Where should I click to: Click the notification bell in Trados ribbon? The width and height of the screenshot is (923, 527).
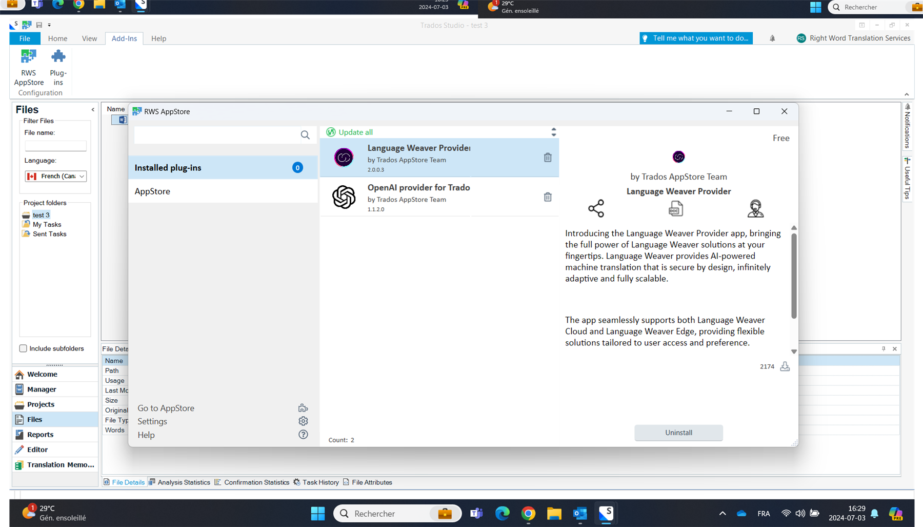coord(772,38)
